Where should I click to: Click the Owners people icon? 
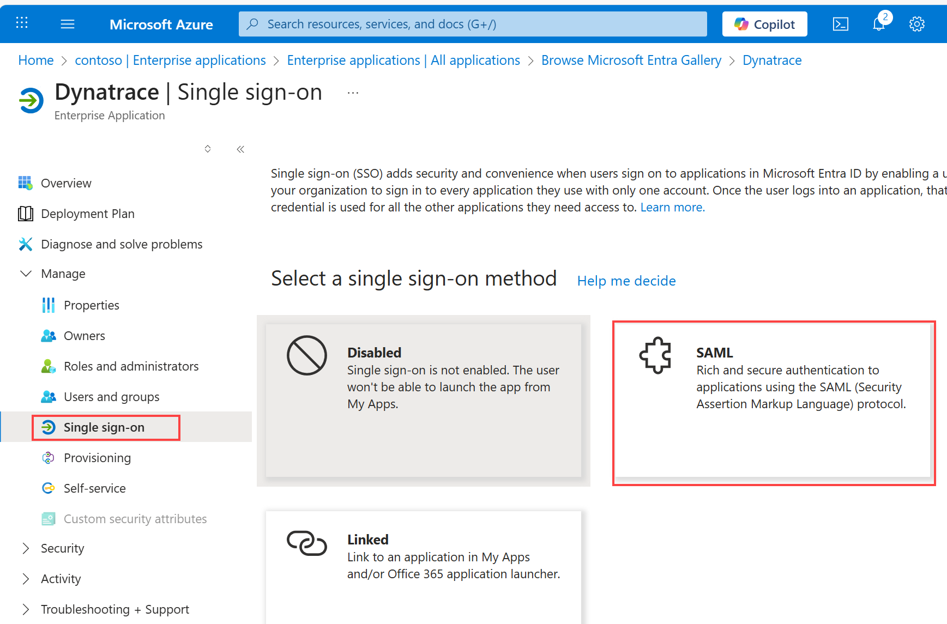click(x=49, y=336)
